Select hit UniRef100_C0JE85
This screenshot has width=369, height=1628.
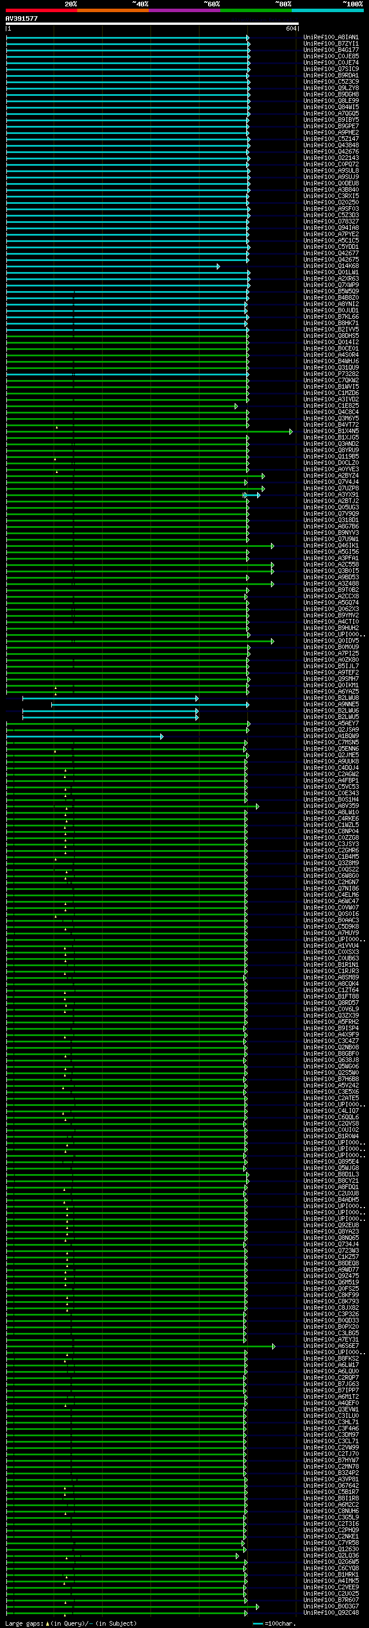point(331,56)
